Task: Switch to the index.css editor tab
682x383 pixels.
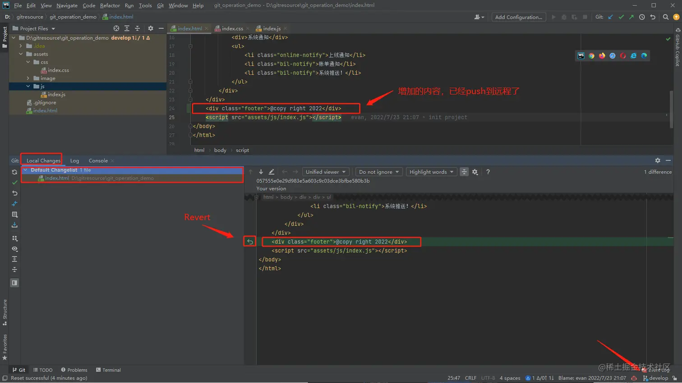Action: coord(232,28)
